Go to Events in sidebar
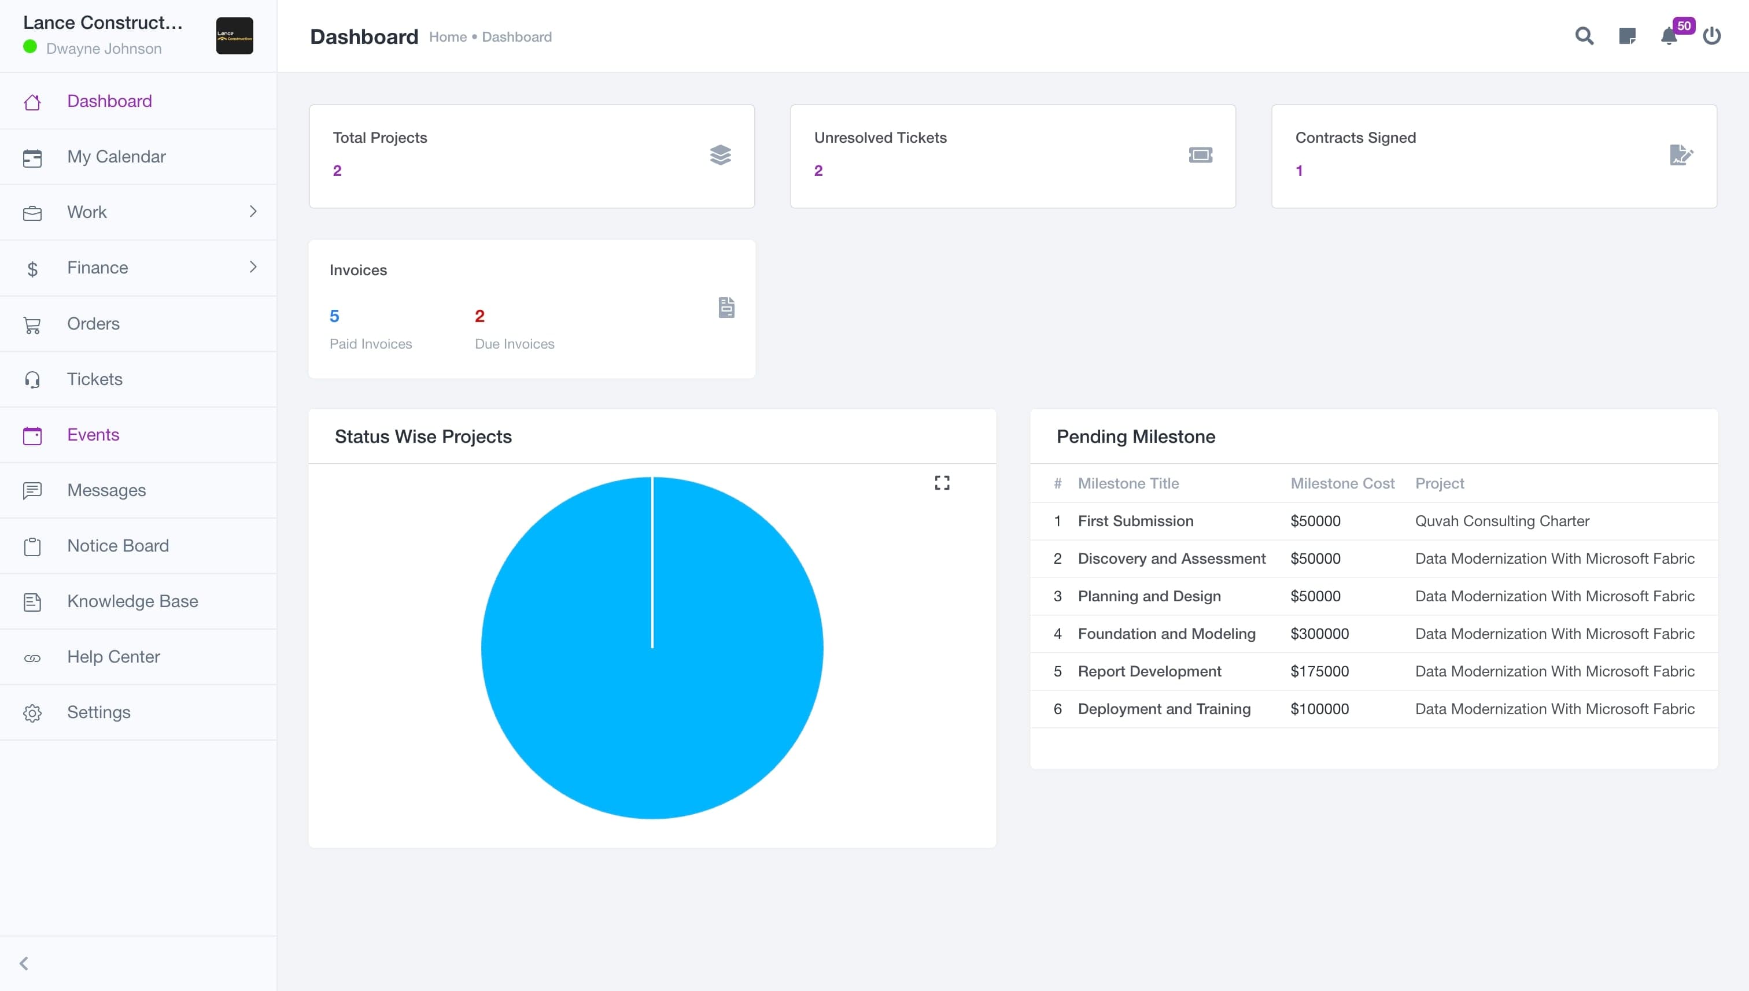Screen dimensions: 1749x991 pyautogui.click(x=93, y=434)
